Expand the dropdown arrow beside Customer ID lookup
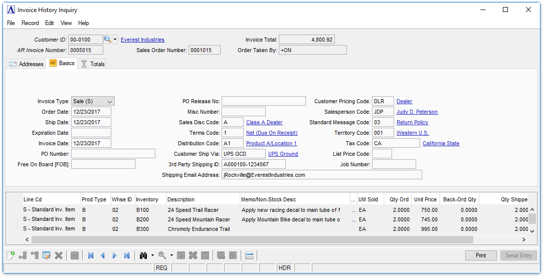Image resolution: width=545 pixels, height=278 pixels. (x=115, y=40)
